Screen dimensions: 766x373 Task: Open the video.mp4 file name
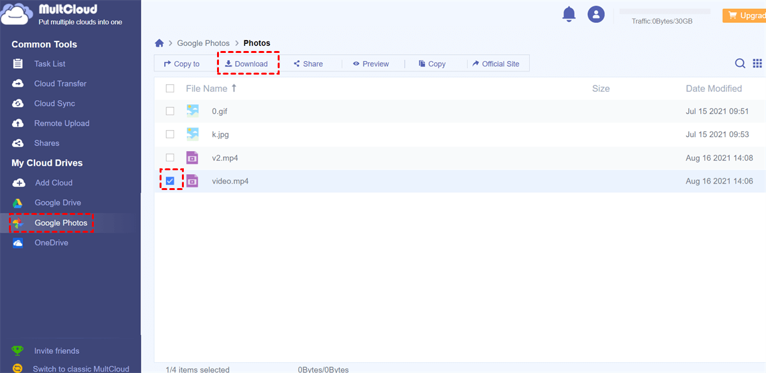tap(230, 181)
